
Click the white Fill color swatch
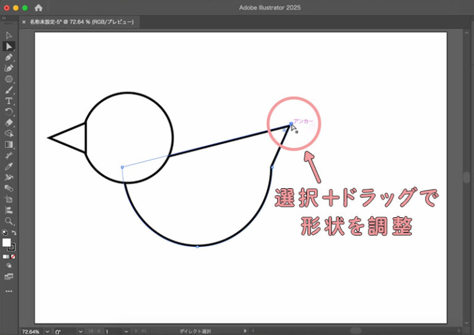(x=7, y=242)
